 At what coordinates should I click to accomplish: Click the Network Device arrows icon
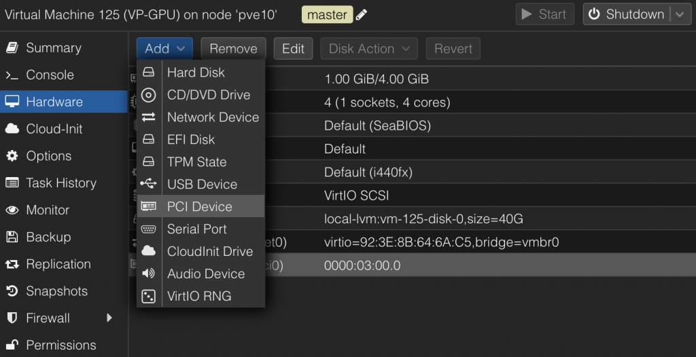point(148,117)
